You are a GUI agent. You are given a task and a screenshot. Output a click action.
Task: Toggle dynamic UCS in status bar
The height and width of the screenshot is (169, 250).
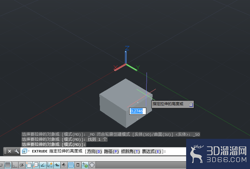coord(50,165)
